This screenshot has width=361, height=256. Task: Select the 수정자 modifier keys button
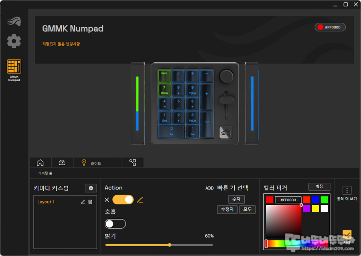[227, 209]
